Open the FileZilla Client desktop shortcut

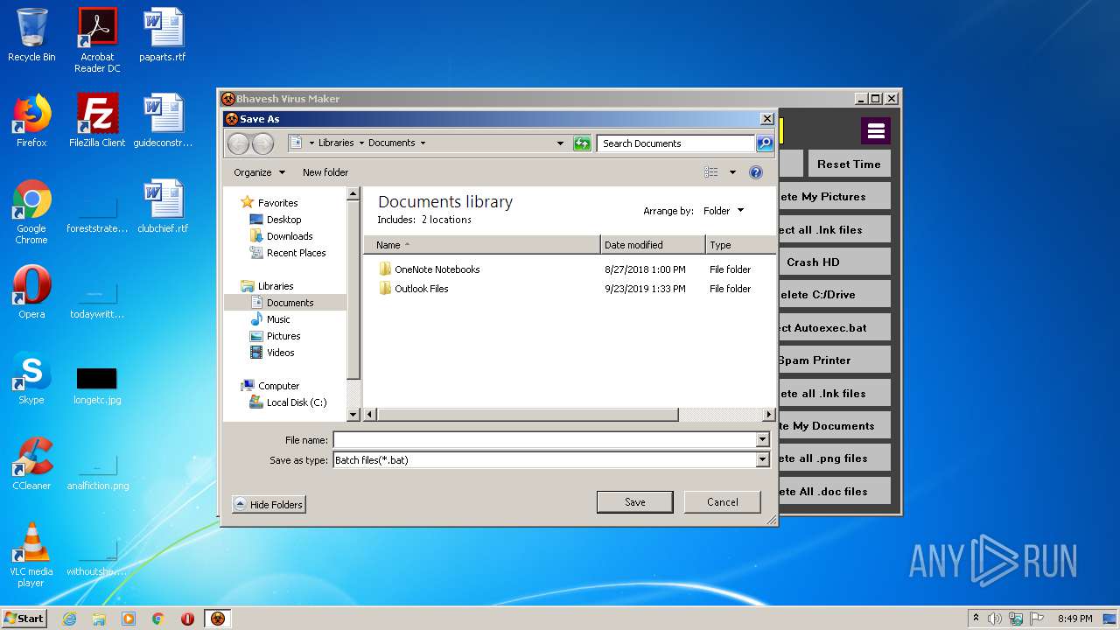(97, 121)
